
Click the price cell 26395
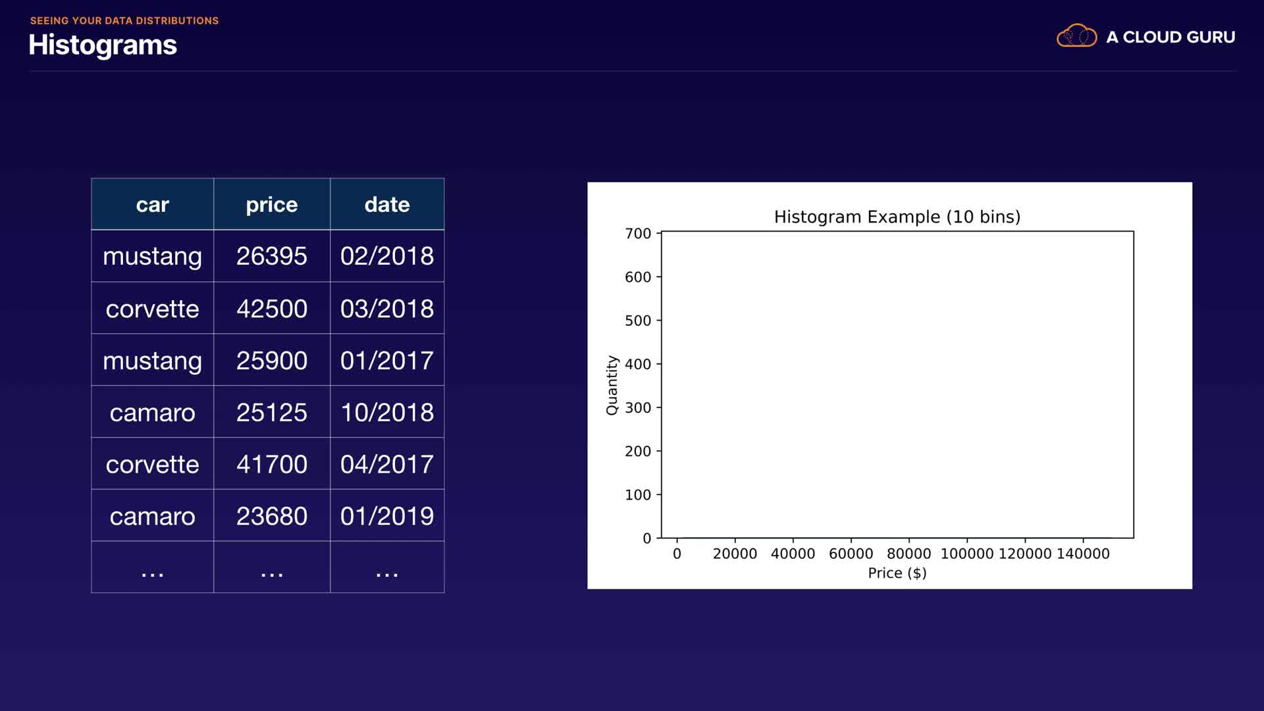point(271,256)
